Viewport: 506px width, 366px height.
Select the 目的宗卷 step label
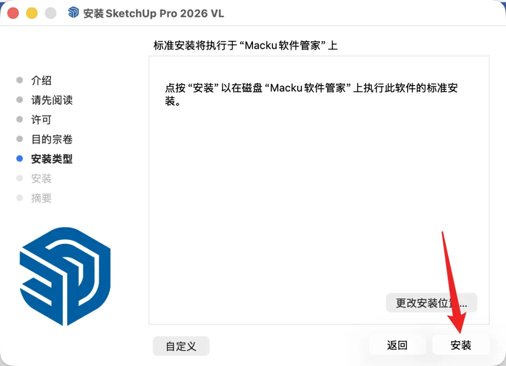pyautogui.click(x=52, y=139)
